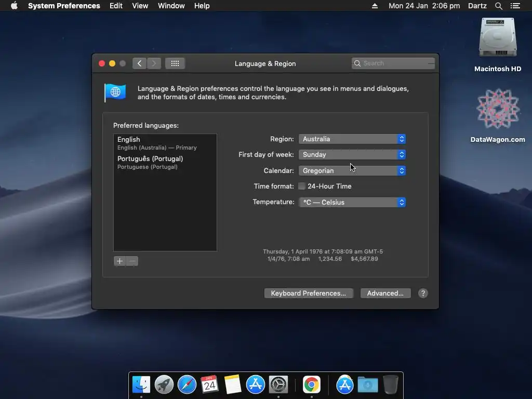Image resolution: width=532 pixels, height=399 pixels.
Task: Click the Search field in window
Action: (x=393, y=63)
